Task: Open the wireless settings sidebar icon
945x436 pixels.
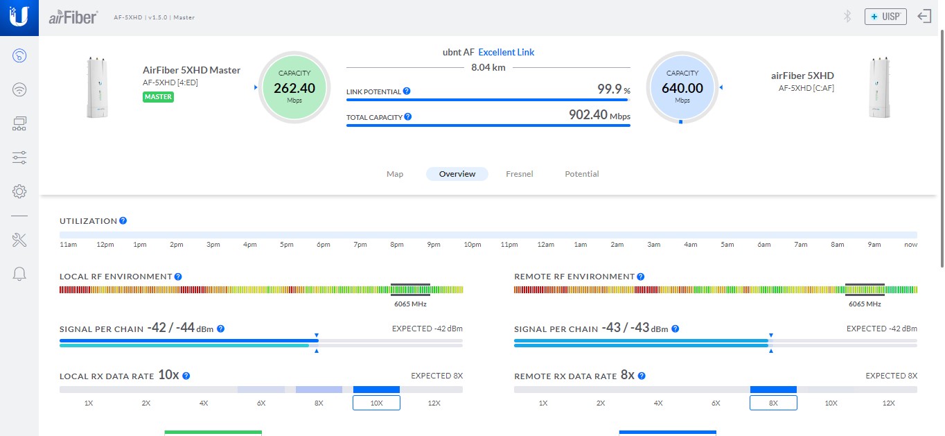Action: pos(19,89)
